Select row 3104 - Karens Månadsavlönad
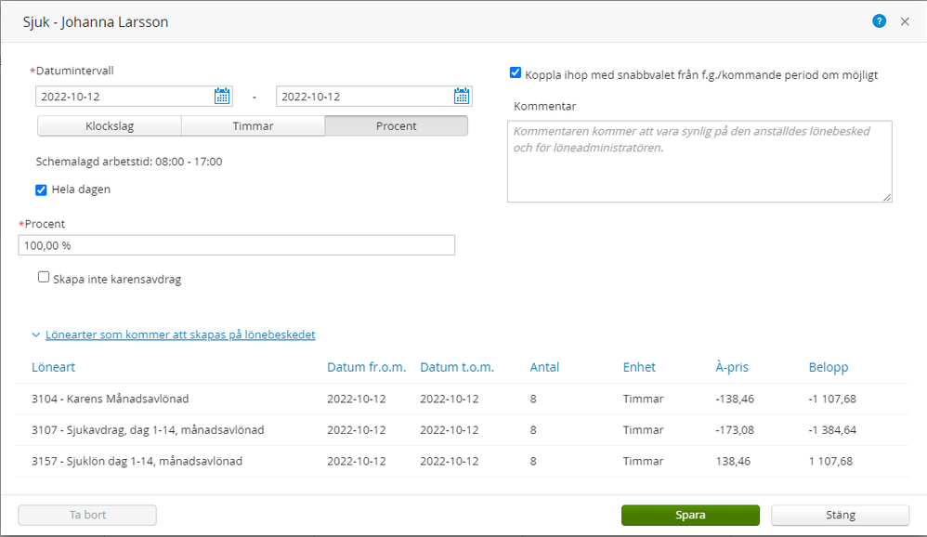 (x=462, y=399)
